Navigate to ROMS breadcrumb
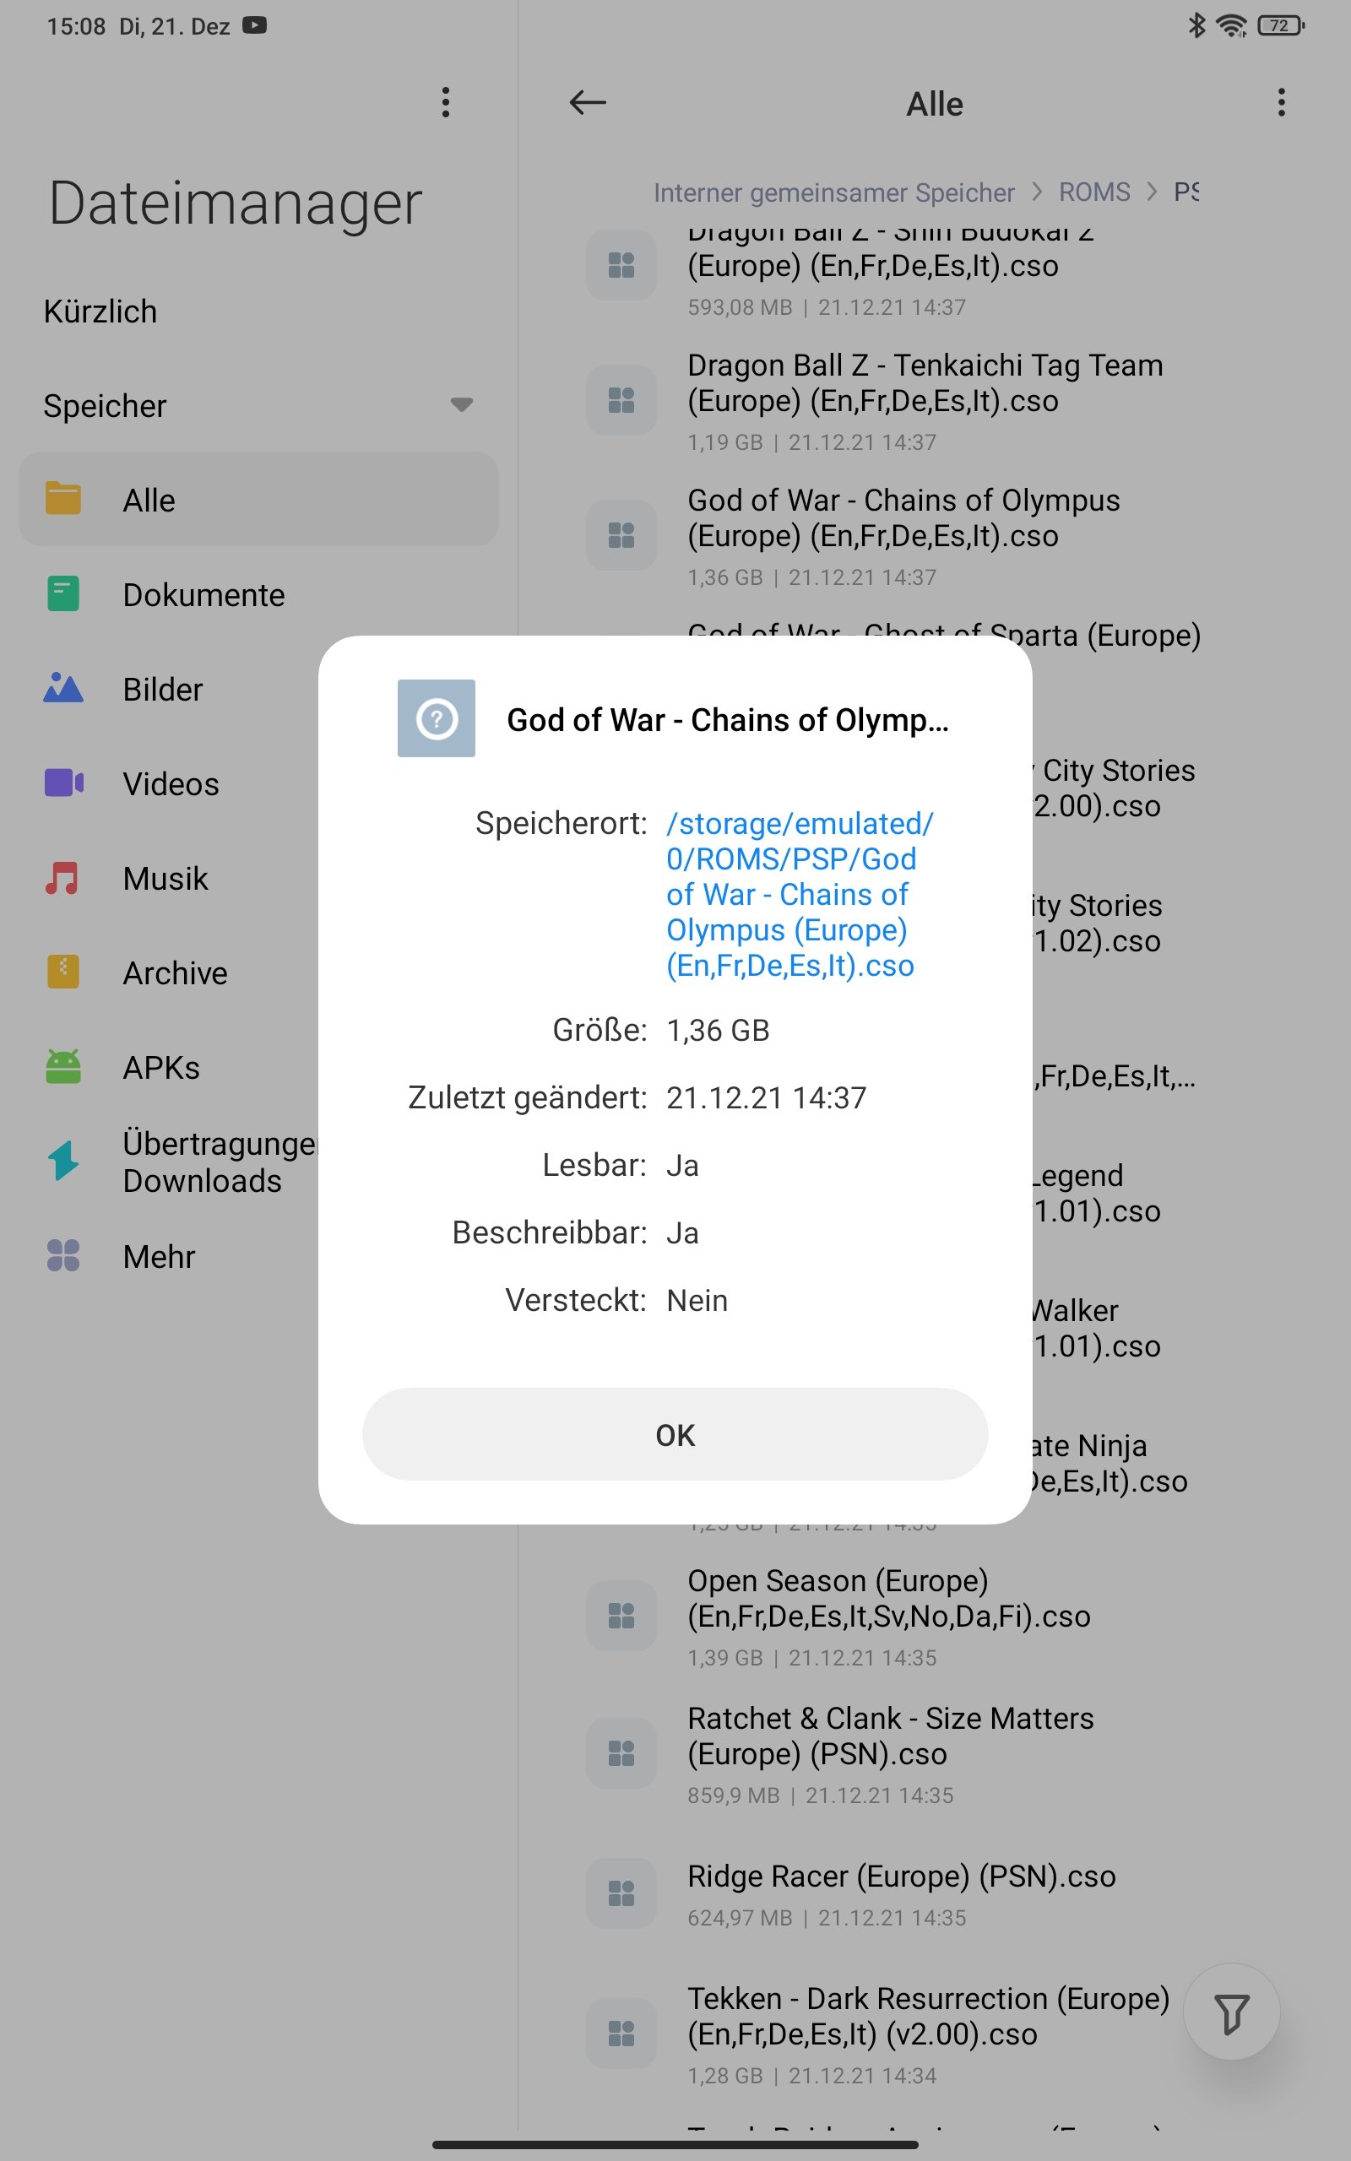 [x=1094, y=192]
